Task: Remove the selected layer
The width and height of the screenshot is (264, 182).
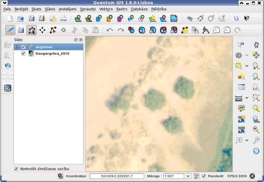Action: [163, 18]
